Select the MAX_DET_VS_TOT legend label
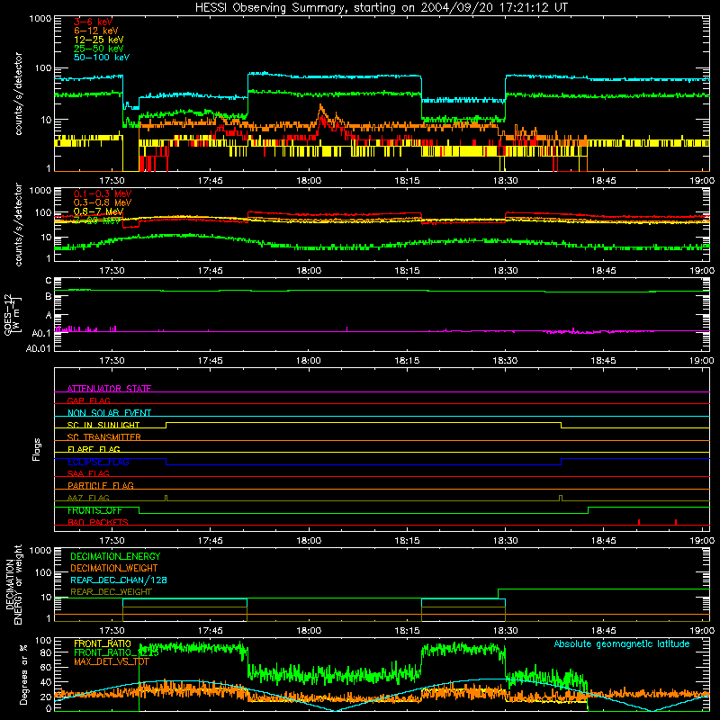The image size is (720, 720). 112,661
